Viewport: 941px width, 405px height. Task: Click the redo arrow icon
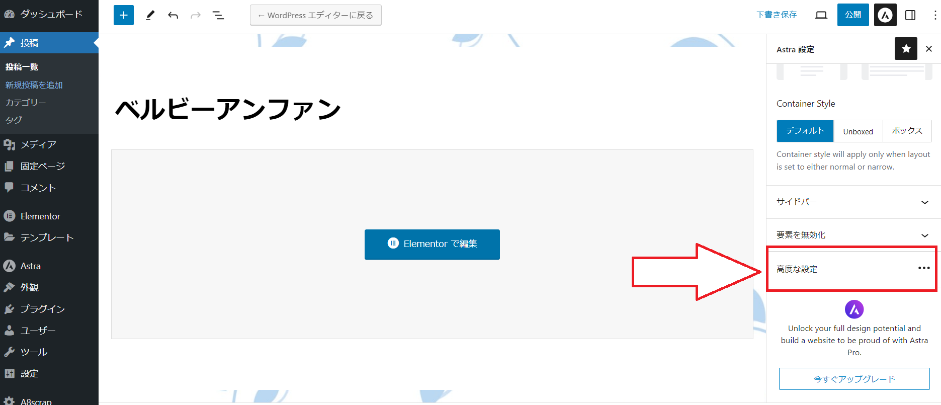196,15
